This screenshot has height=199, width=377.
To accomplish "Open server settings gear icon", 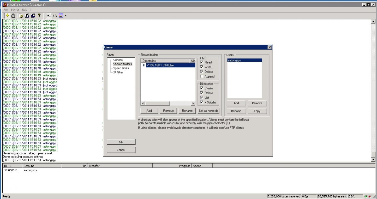I will (21, 16).
